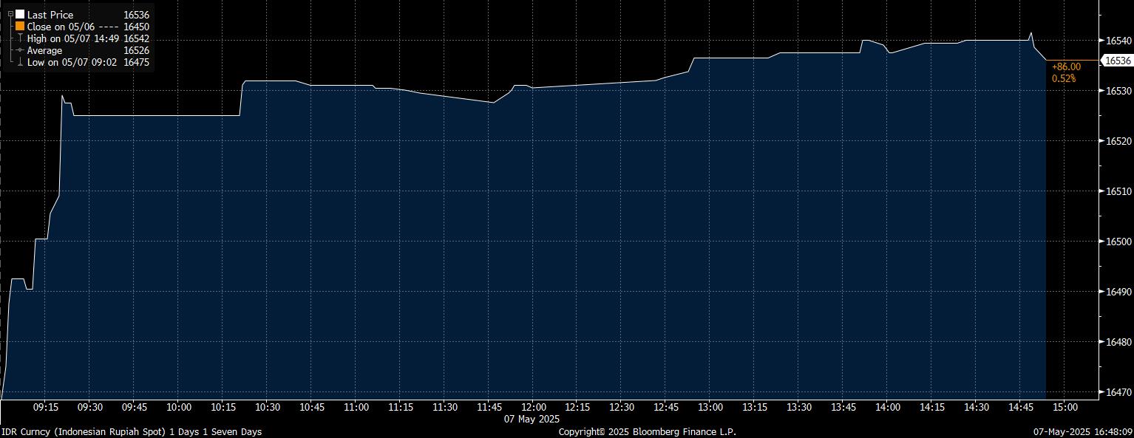Screen dimensions: 1134x438
Task: Click the orange Close on 05/06 swatch
Action: (x=20, y=27)
